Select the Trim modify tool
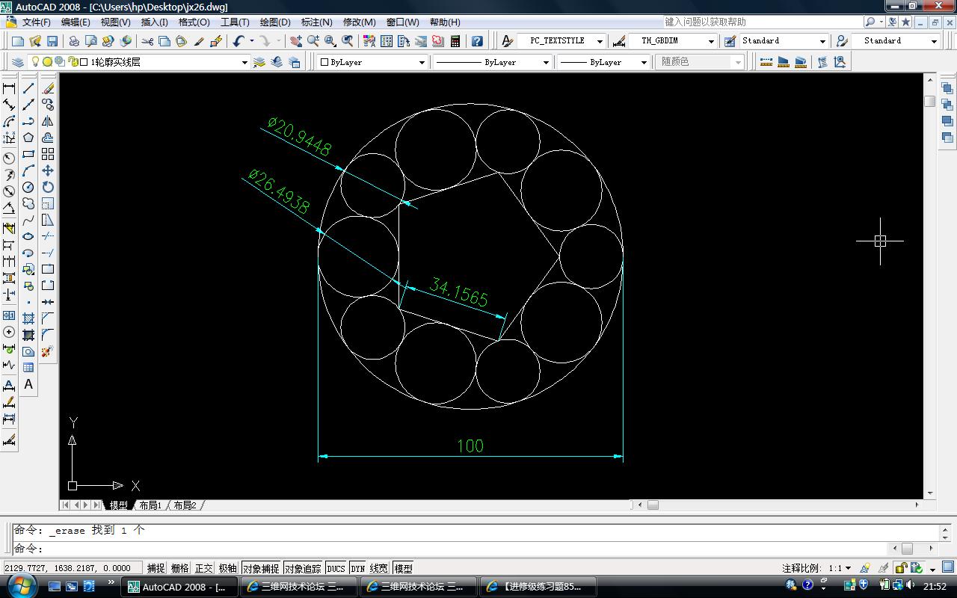 48,236
